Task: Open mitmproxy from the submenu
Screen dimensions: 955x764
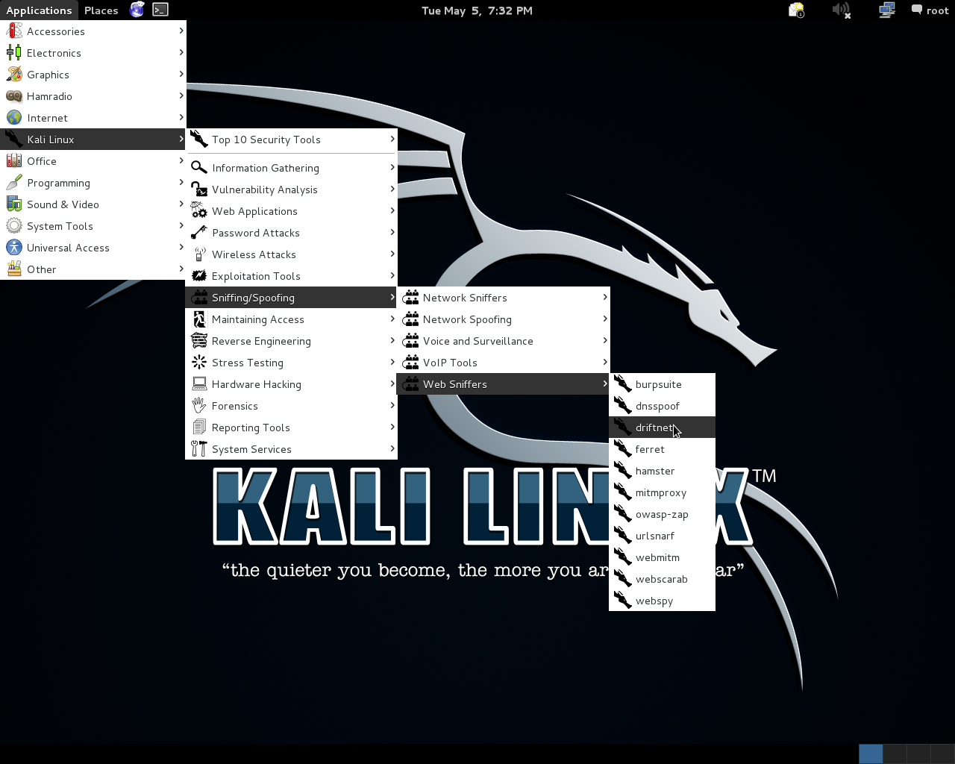Action: point(663,492)
